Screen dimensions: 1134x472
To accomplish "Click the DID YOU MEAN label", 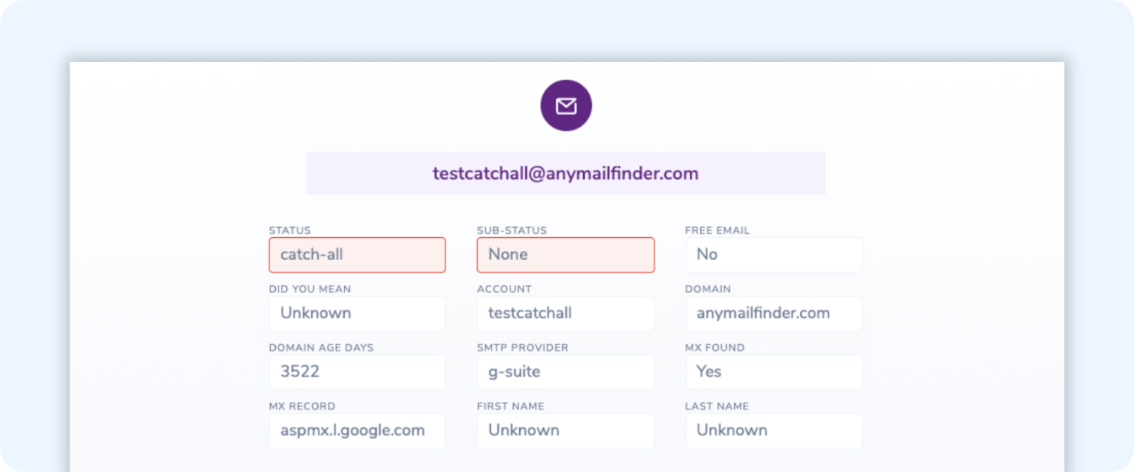I will [x=309, y=289].
